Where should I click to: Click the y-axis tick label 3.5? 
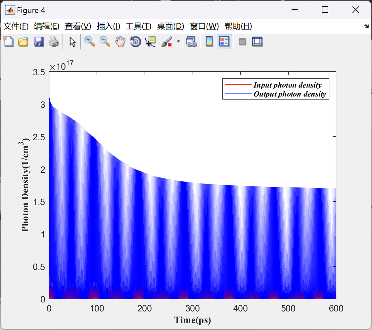[x=39, y=72]
